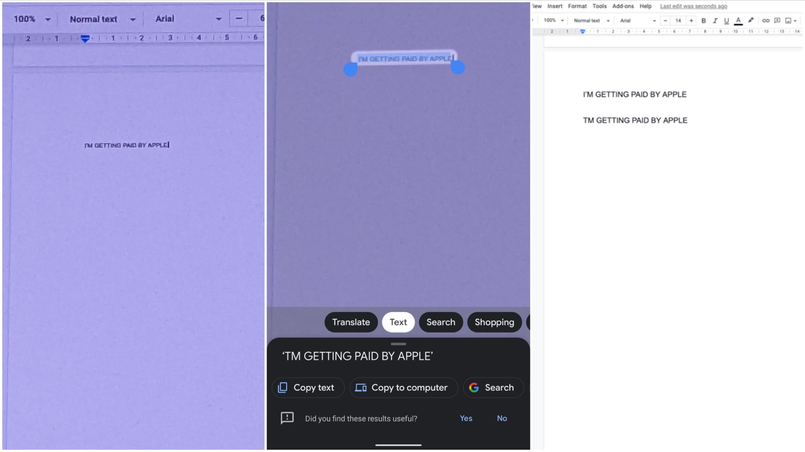The height and width of the screenshot is (452, 805).
Task: Tap left text selection handle in Lens
Action: click(350, 69)
